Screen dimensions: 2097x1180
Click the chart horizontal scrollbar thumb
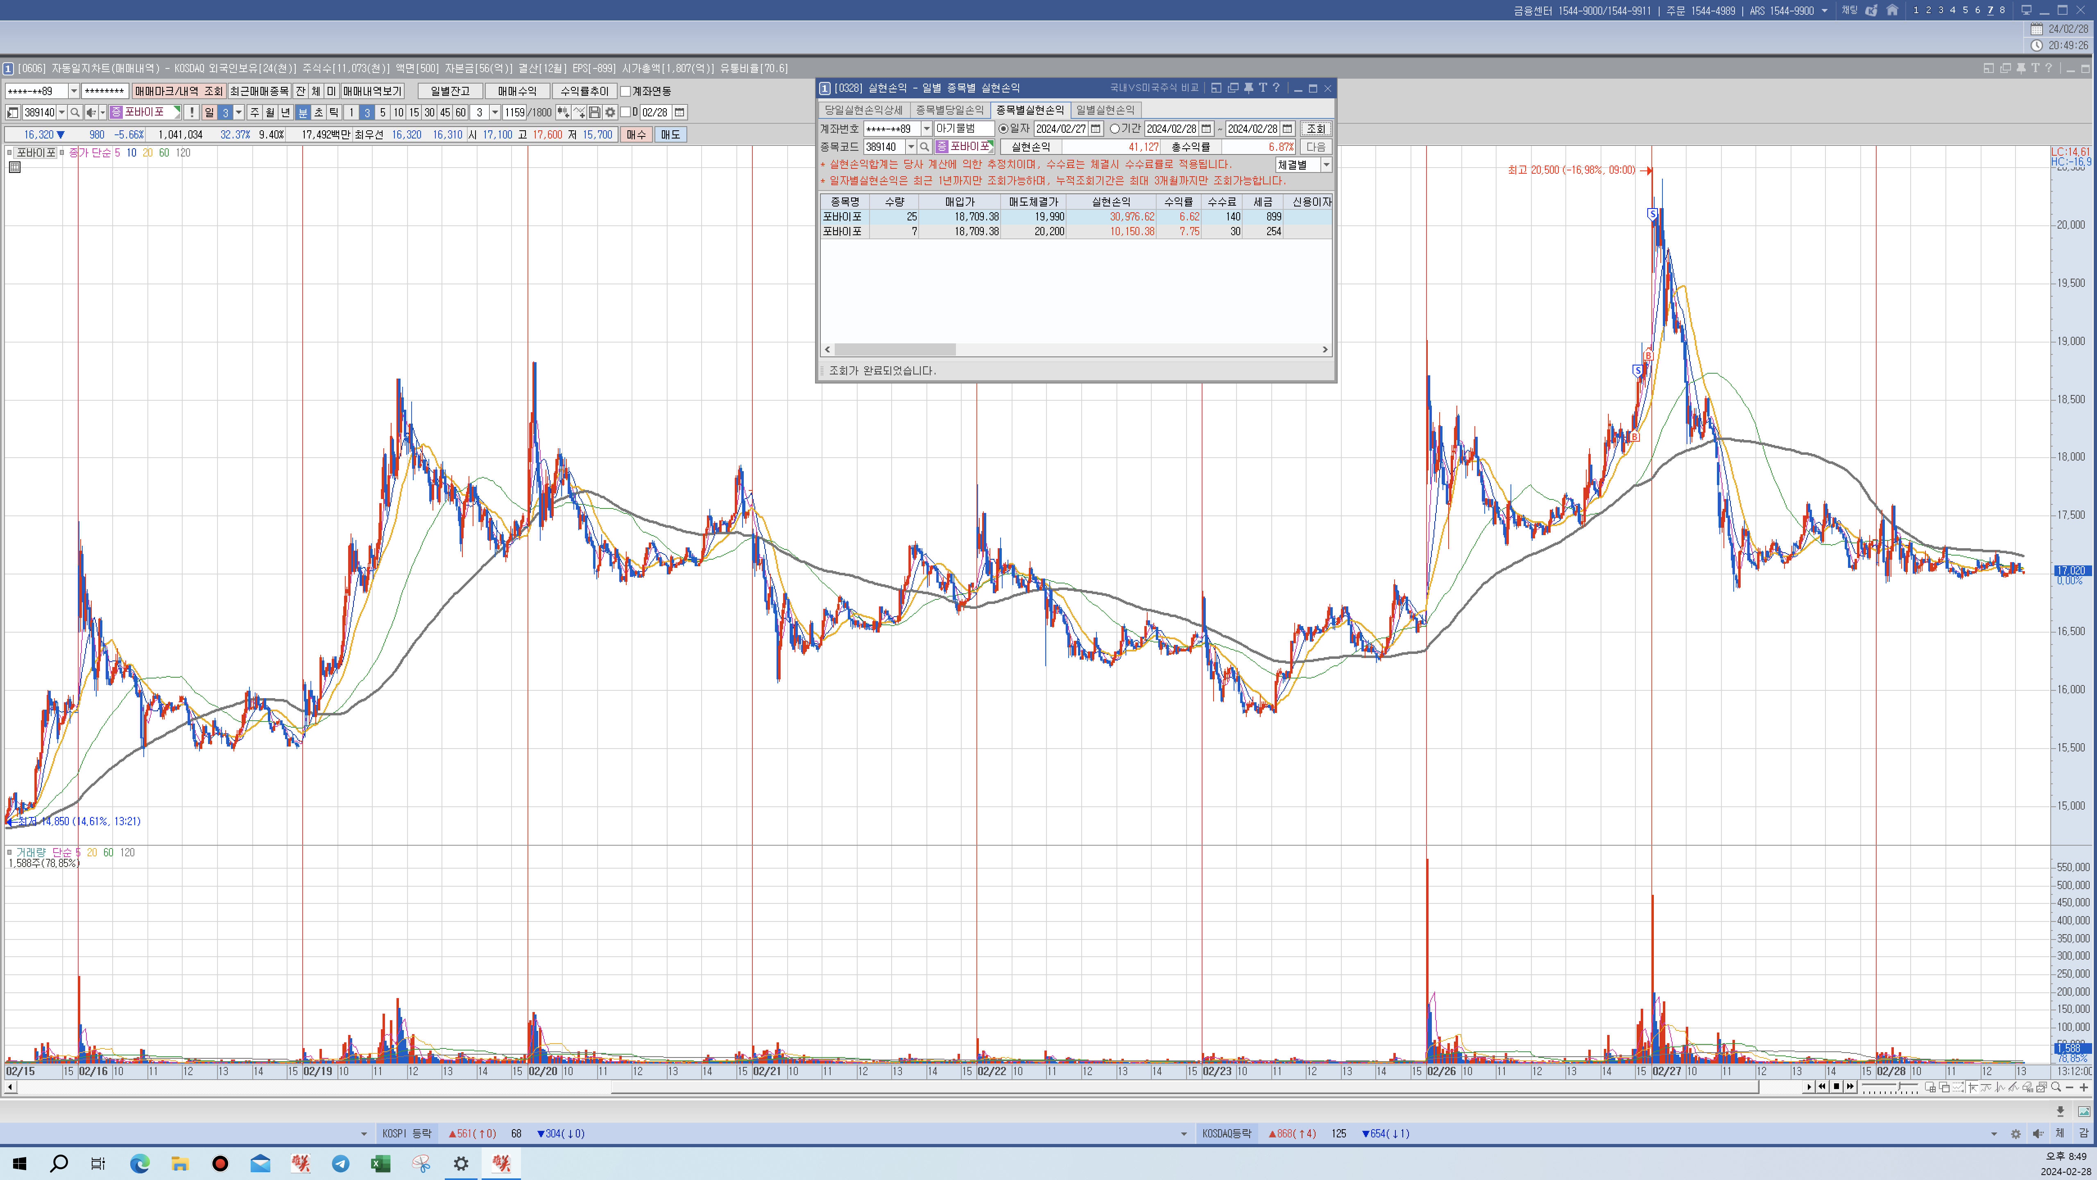tap(1185, 1087)
